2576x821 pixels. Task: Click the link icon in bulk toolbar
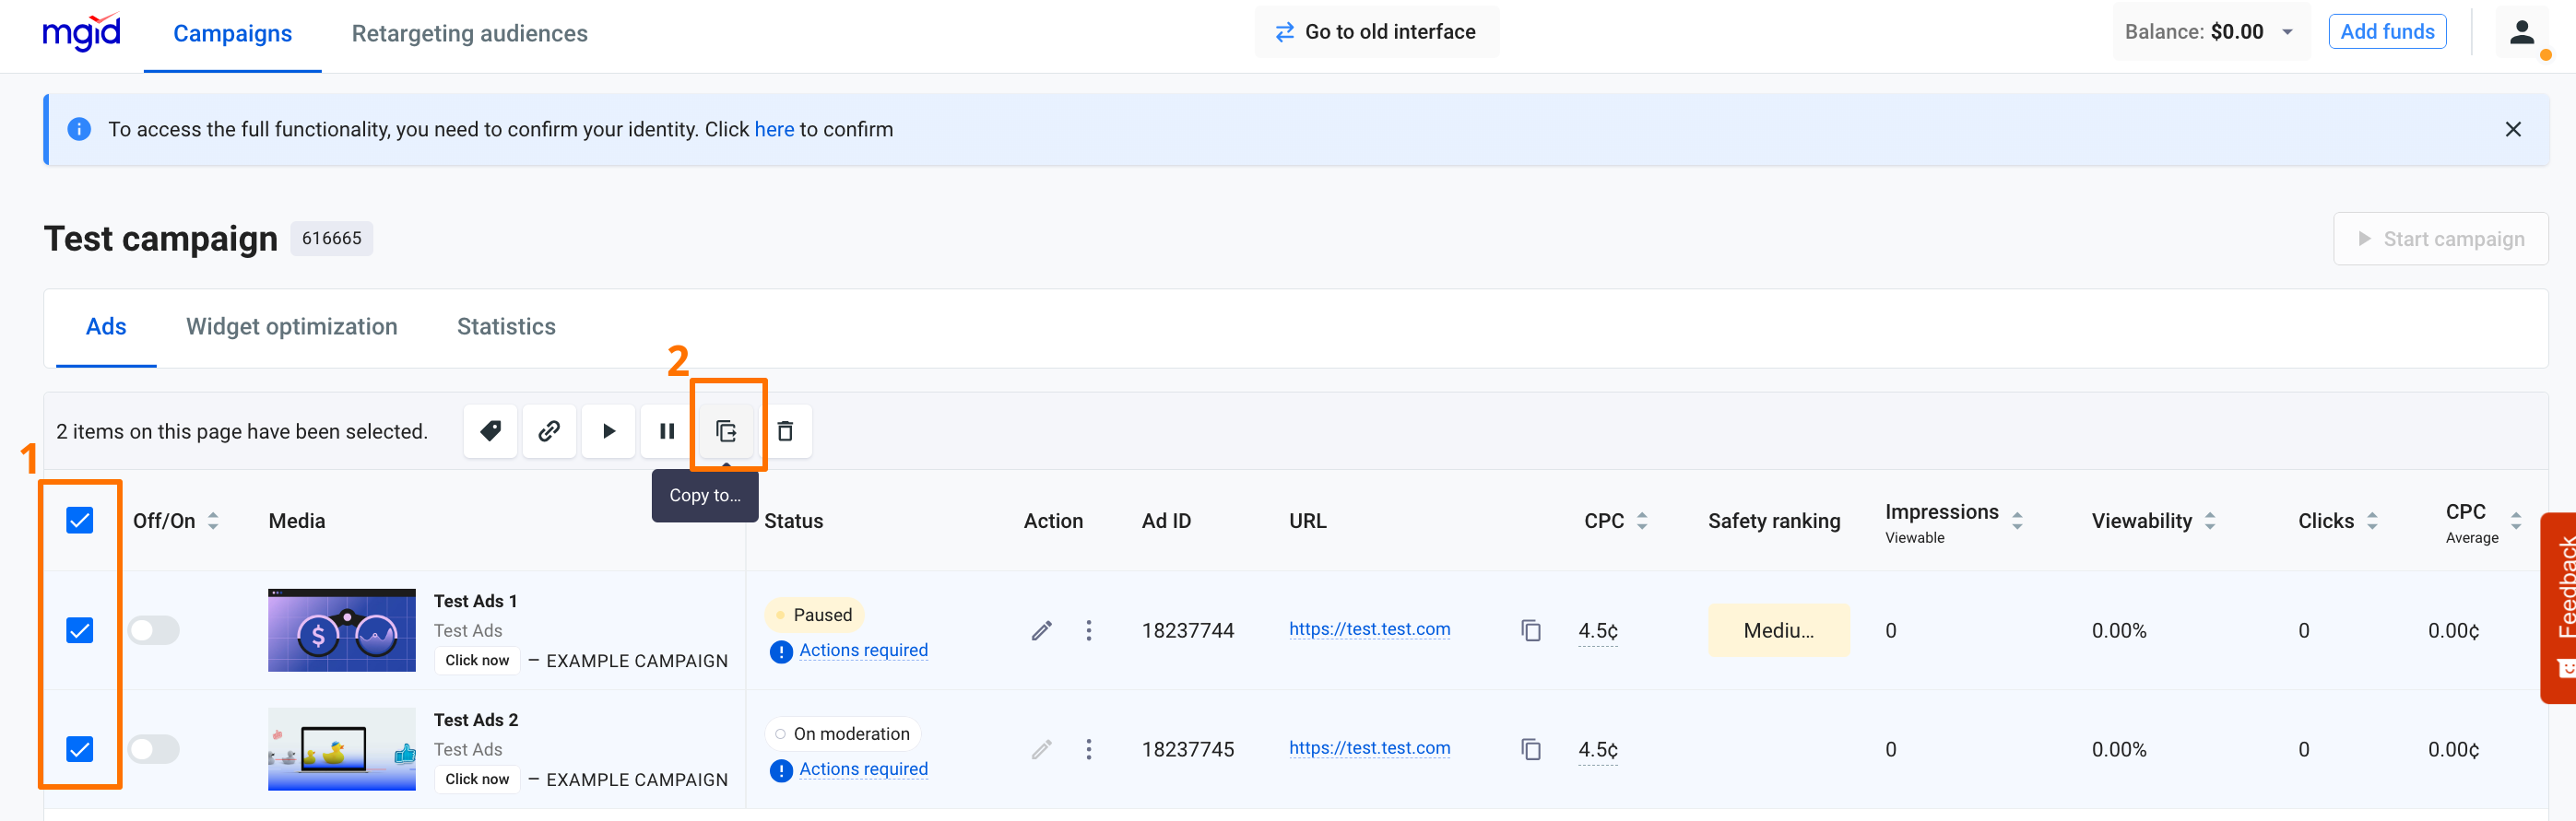click(x=549, y=431)
